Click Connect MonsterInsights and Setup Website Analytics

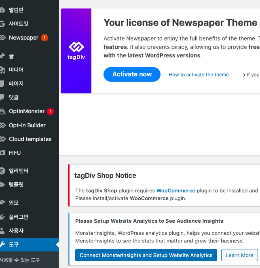146,255
